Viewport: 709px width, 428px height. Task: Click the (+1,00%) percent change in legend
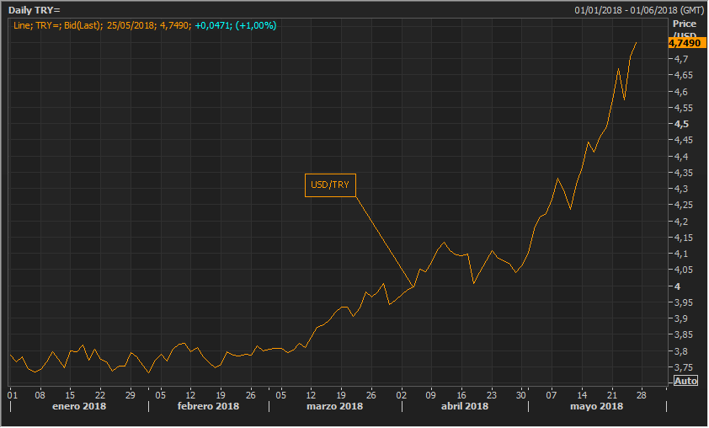coord(255,25)
